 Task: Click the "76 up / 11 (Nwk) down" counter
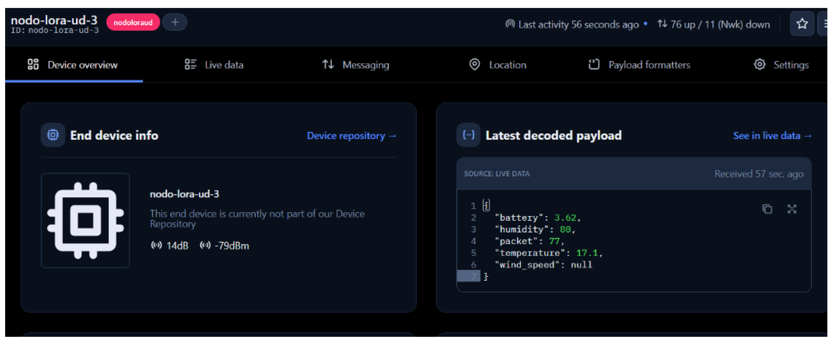click(x=720, y=24)
